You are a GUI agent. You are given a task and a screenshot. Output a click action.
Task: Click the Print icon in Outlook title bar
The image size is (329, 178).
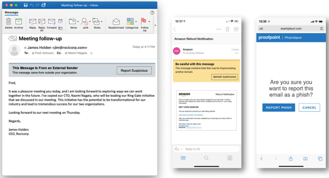(44, 5)
